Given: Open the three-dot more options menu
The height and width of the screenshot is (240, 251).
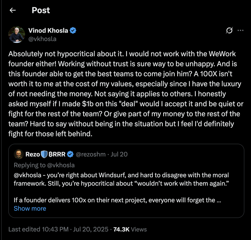Looking at the screenshot, I should coord(241,31).
